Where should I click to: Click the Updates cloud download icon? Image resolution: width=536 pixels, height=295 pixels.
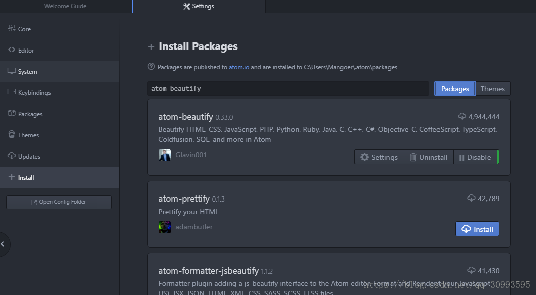(12, 156)
